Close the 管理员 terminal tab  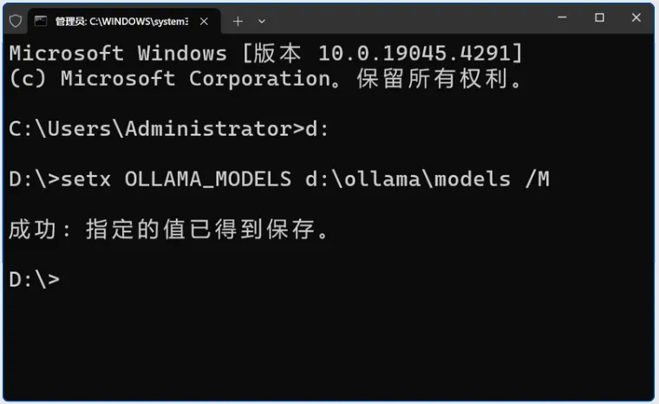pyautogui.click(x=204, y=21)
